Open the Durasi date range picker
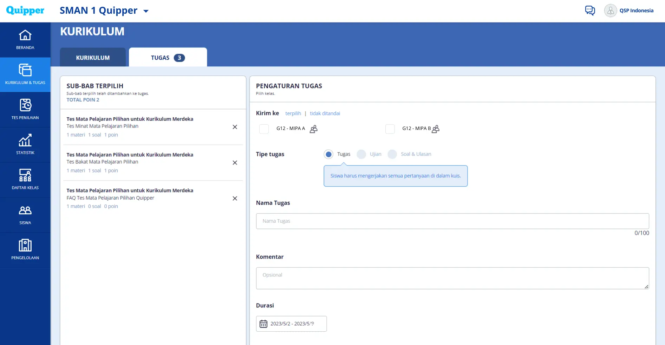Screen dimensions: 665x345 click(291, 324)
